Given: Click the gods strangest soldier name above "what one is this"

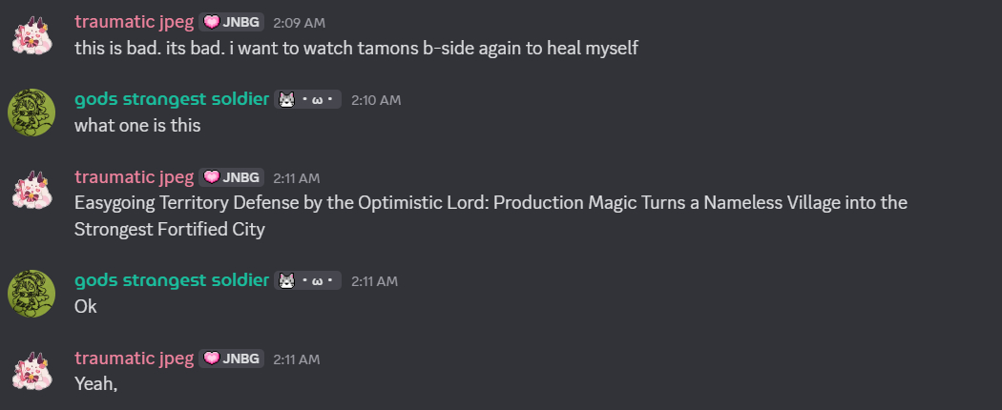Looking at the screenshot, I should coord(172,99).
